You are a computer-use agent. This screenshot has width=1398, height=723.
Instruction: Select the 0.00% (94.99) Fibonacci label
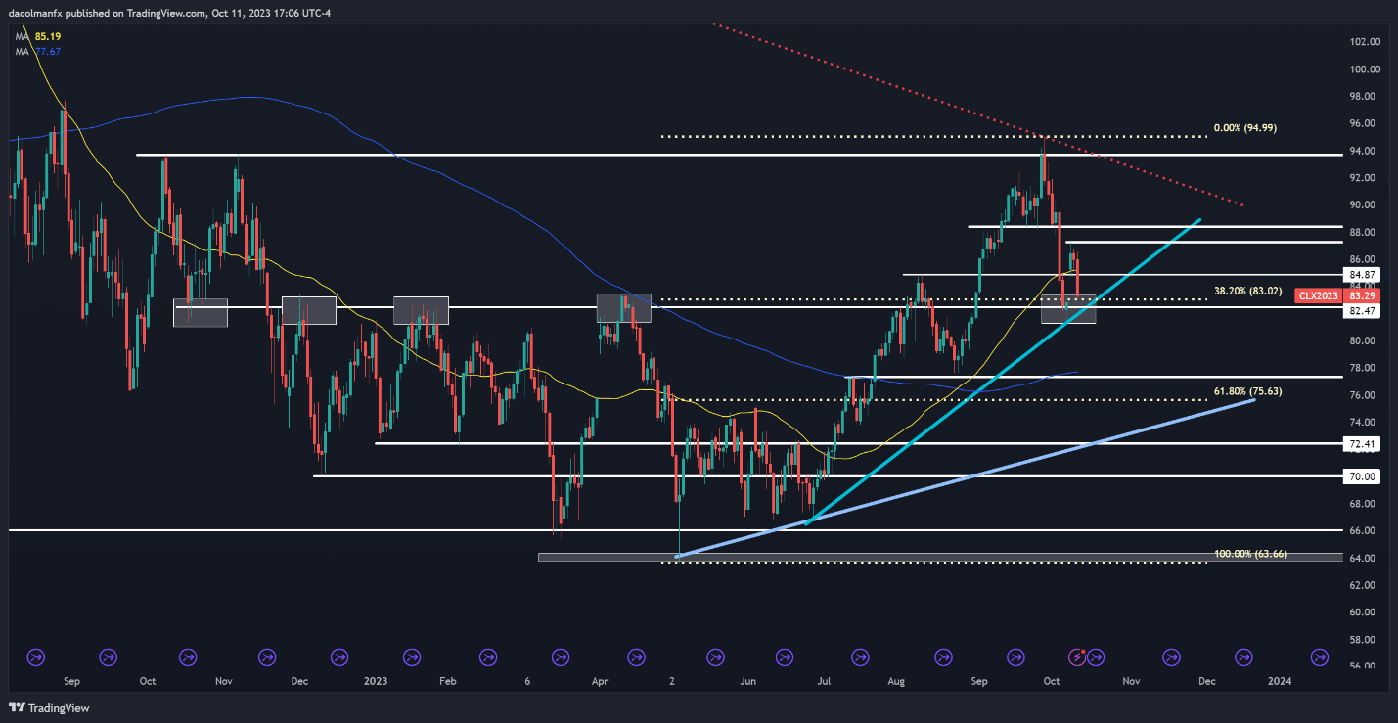pos(1244,128)
